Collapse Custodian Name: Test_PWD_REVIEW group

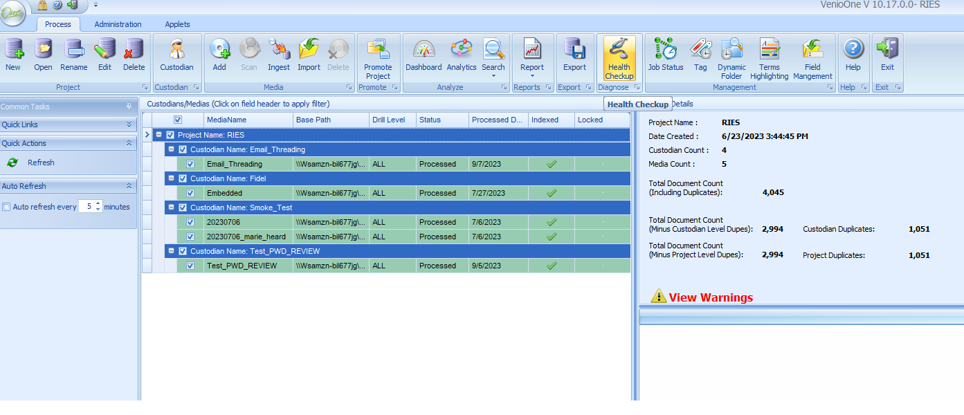pyautogui.click(x=171, y=251)
